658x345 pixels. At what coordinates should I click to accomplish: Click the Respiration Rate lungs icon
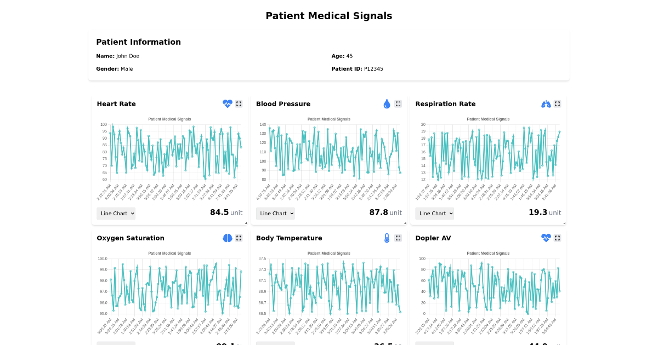click(x=546, y=104)
